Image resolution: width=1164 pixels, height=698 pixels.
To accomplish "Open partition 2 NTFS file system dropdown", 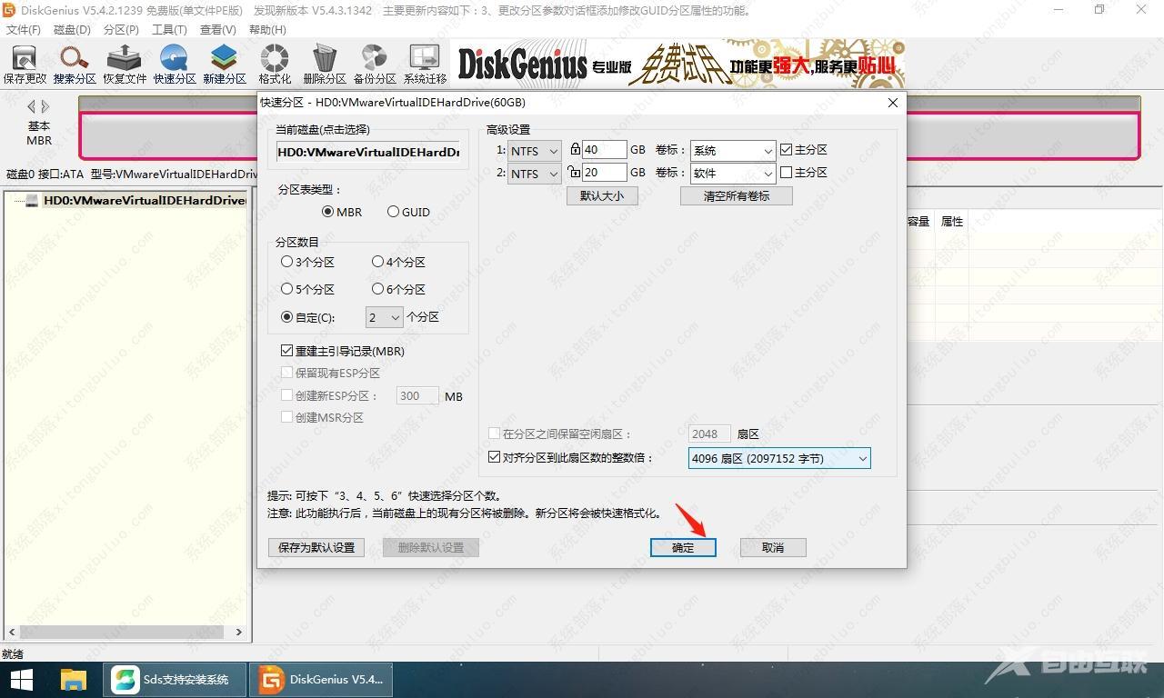I will 535,174.
